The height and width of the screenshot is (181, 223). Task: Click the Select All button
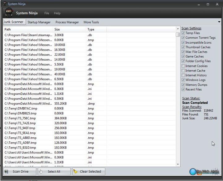point(54,171)
